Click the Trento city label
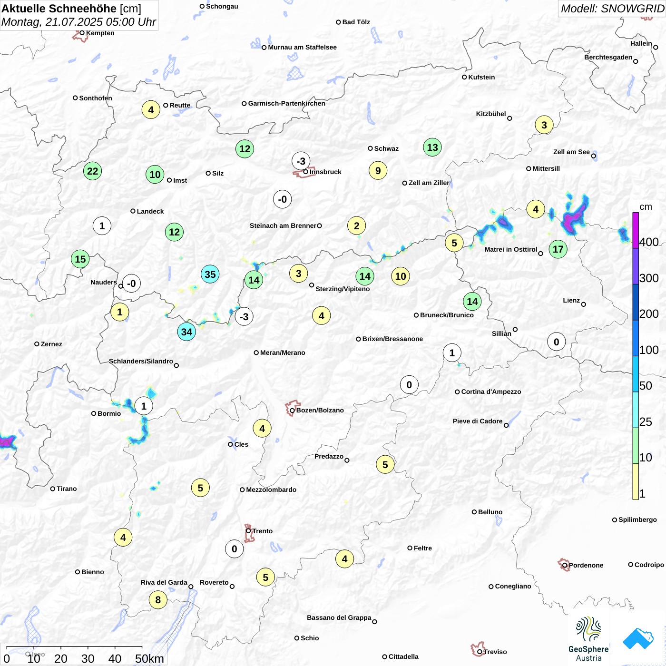This screenshot has height=666, width=666. click(x=262, y=531)
